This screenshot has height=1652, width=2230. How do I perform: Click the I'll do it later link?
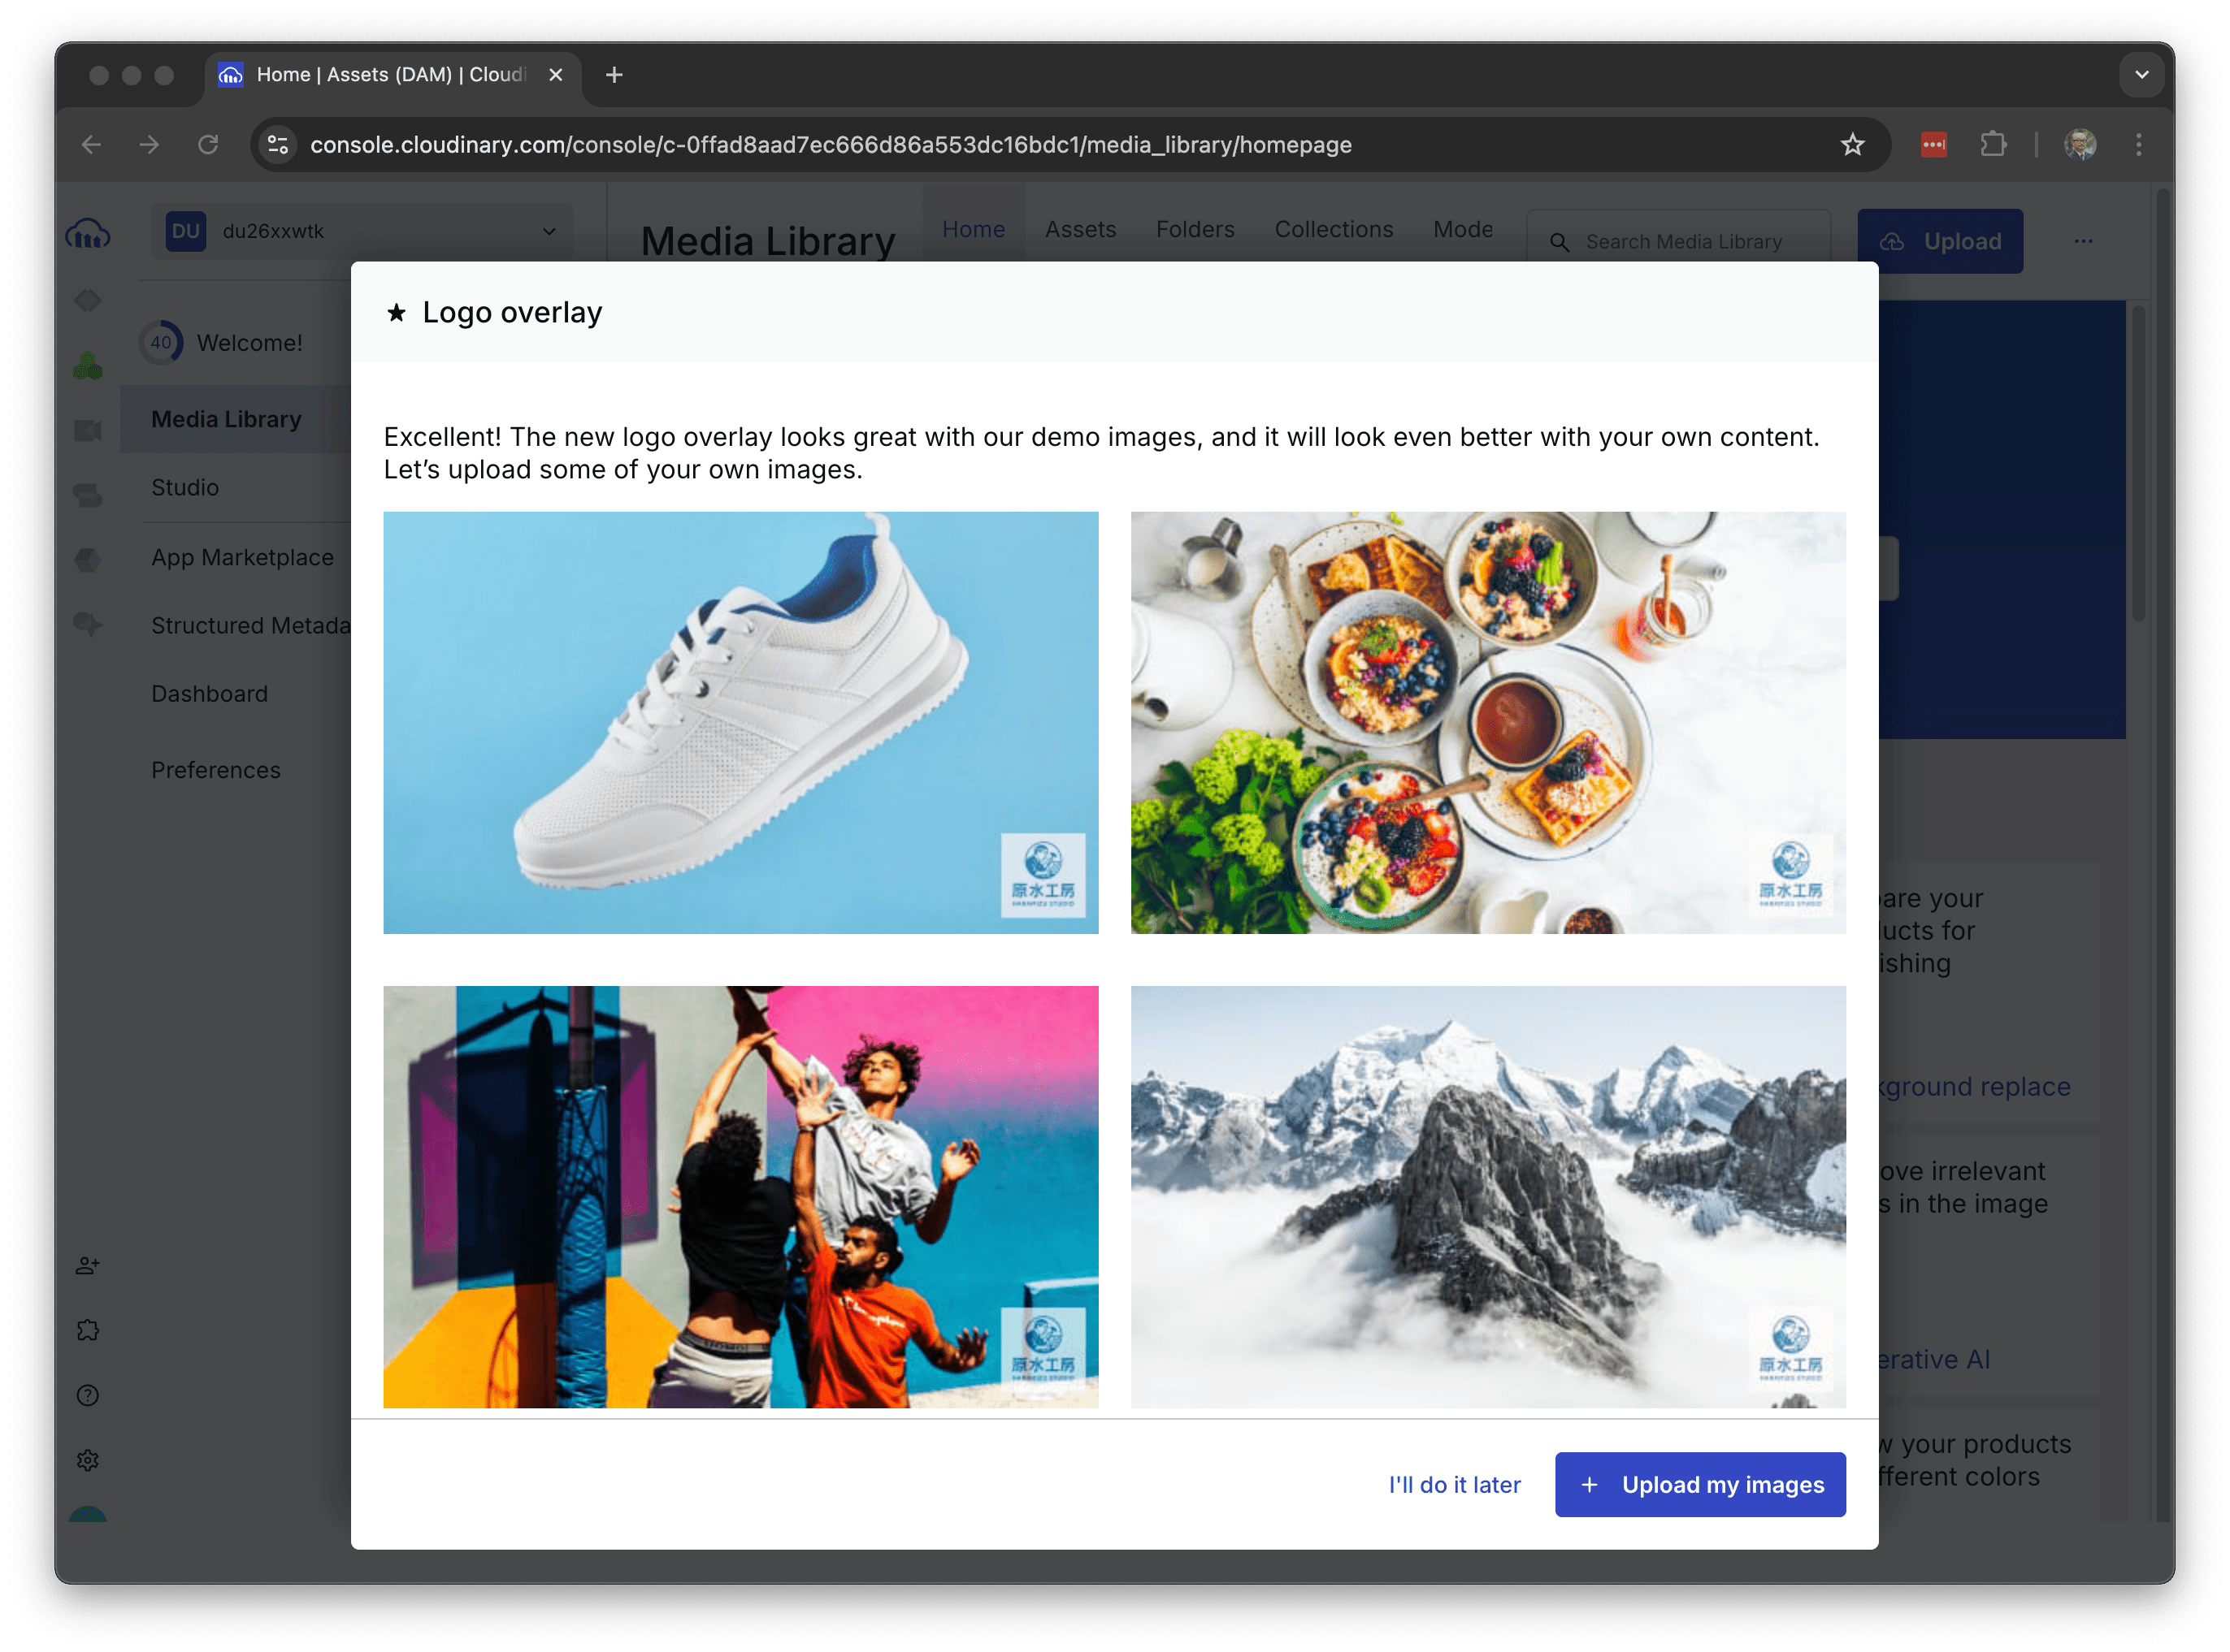(x=1454, y=1484)
